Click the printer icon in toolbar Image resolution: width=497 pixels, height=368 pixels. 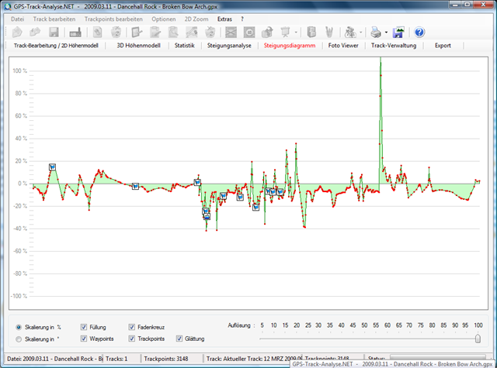pos(375,33)
